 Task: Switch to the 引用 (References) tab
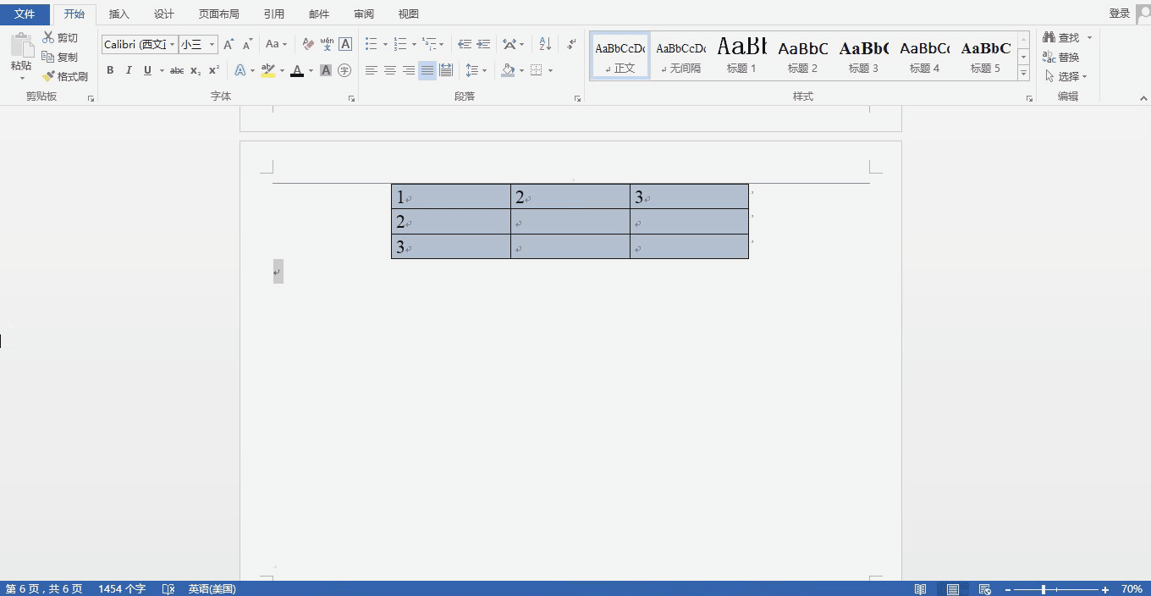pyautogui.click(x=274, y=14)
